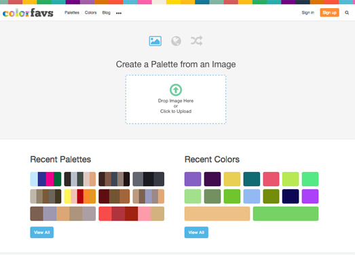Open the search magnifier icon
Image resolution: width=355 pixels, height=255 pixels.
(347, 13)
